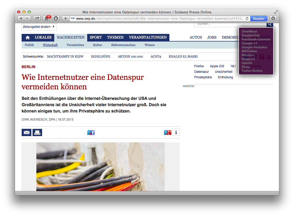Screen dimensions: 294x216
Task: Toggle Google Analytics tracker blocking
Action: tap(254, 47)
